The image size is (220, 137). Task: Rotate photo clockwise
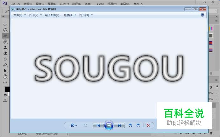[x=138, y=125]
